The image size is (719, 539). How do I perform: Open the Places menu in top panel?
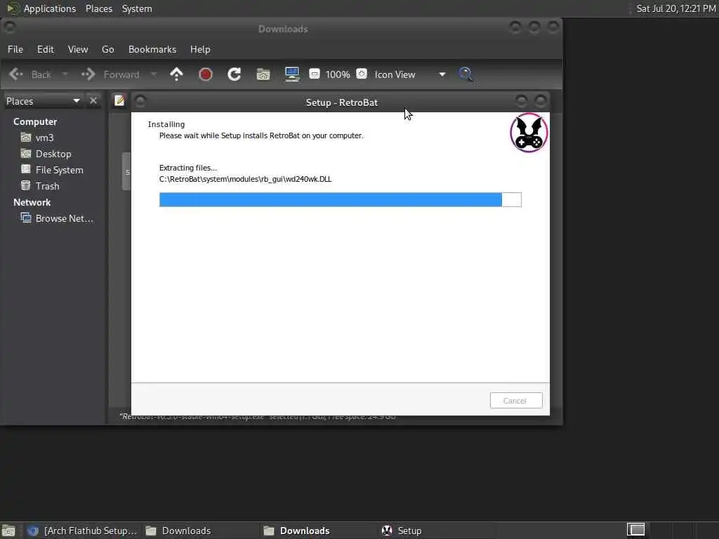pyautogui.click(x=99, y=8)
